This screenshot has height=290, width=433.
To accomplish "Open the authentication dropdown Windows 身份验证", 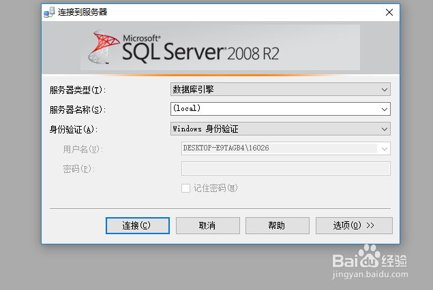I will click(x=280, y=129).
